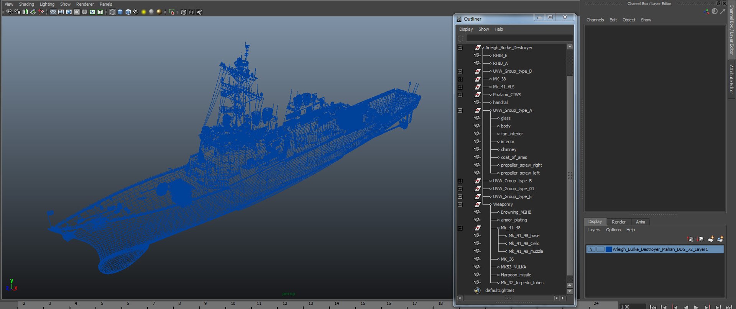Enable the Textured checker-ball icon

(x=136, y=12)
